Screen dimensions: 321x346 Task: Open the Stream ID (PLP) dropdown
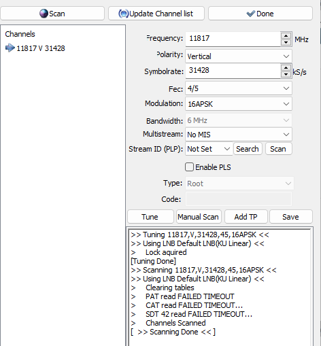click(209, 149)
